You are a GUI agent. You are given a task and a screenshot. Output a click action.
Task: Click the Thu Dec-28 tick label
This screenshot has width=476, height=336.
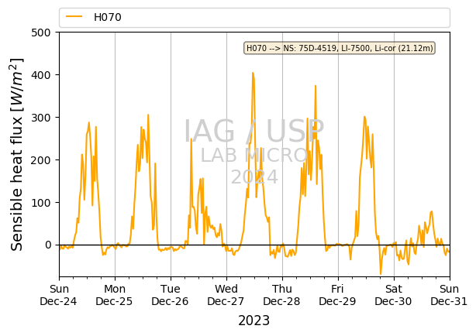(282, 295)
